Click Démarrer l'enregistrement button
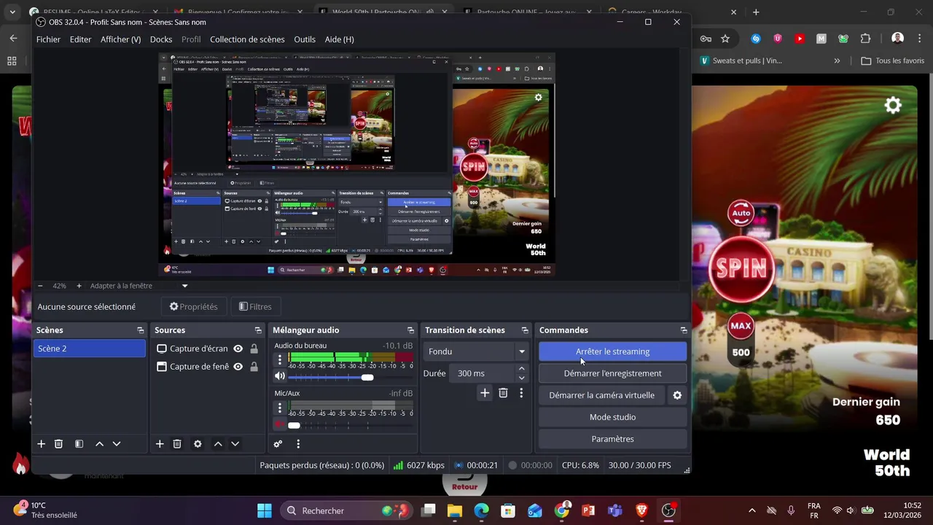Image resolution: width=933 pixels, height=525 pixels. click(x=612, y=373)
